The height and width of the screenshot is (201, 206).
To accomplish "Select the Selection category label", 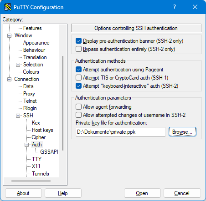I will click(33, 65).
